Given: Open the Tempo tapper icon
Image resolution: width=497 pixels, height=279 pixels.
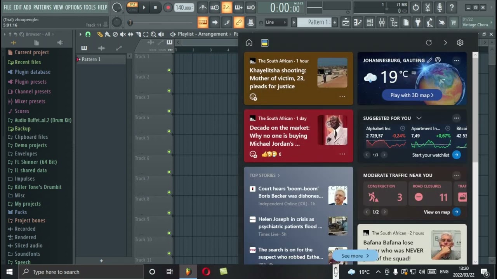Looking at the screenshot, I should tap(430, 22).
